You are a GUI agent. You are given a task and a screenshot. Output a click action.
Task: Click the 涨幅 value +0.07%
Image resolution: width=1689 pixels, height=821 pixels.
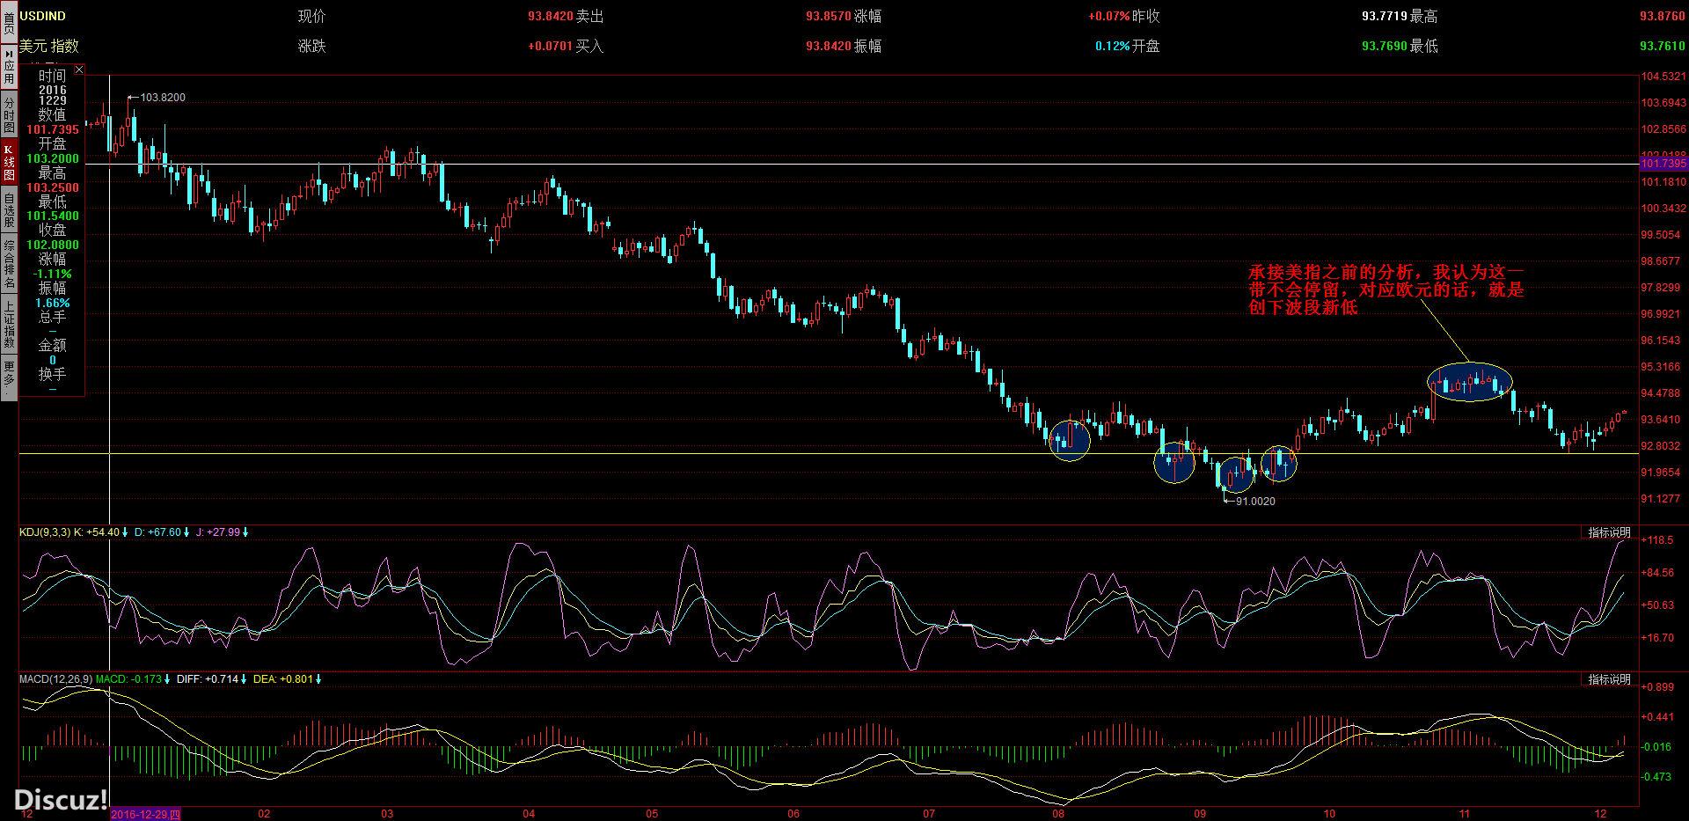pos(1108,16)
